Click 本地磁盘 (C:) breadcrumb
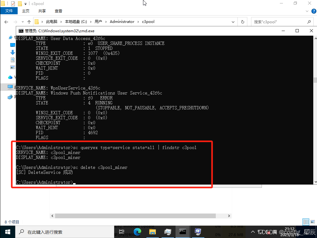Screen dimensions: 317x238 [x=76, y=22]
